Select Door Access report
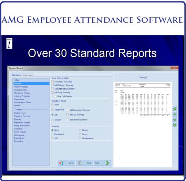Viewport: 186px width, 181px height. coord(19,135)
